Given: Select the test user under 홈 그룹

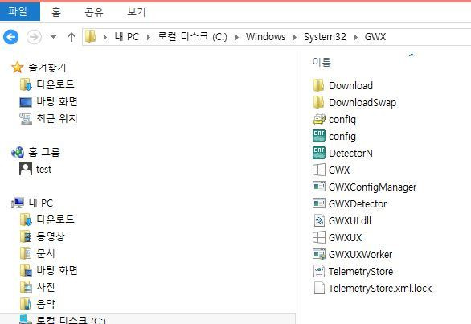Looking at the screenshot, I should pyautogui.click(x=44, y=169).
